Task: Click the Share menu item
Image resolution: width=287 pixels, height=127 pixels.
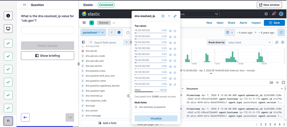Action: click(x=231, y=23)
